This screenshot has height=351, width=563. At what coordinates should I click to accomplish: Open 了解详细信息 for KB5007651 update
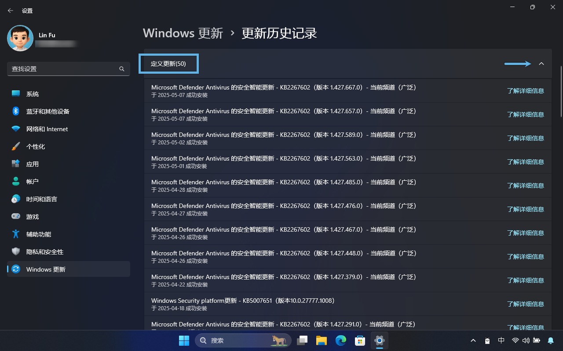pyautogui.click(x=526, y=304)
